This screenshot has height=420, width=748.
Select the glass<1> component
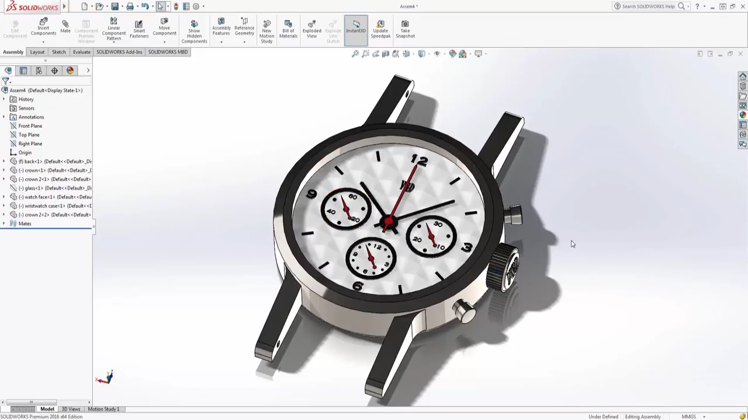click(51, 188)
